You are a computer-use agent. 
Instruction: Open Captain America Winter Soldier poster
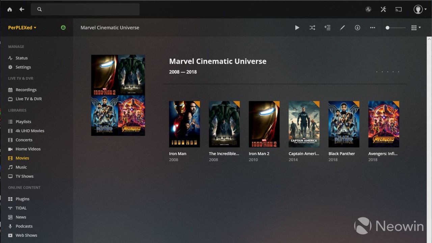coord(304,124)
